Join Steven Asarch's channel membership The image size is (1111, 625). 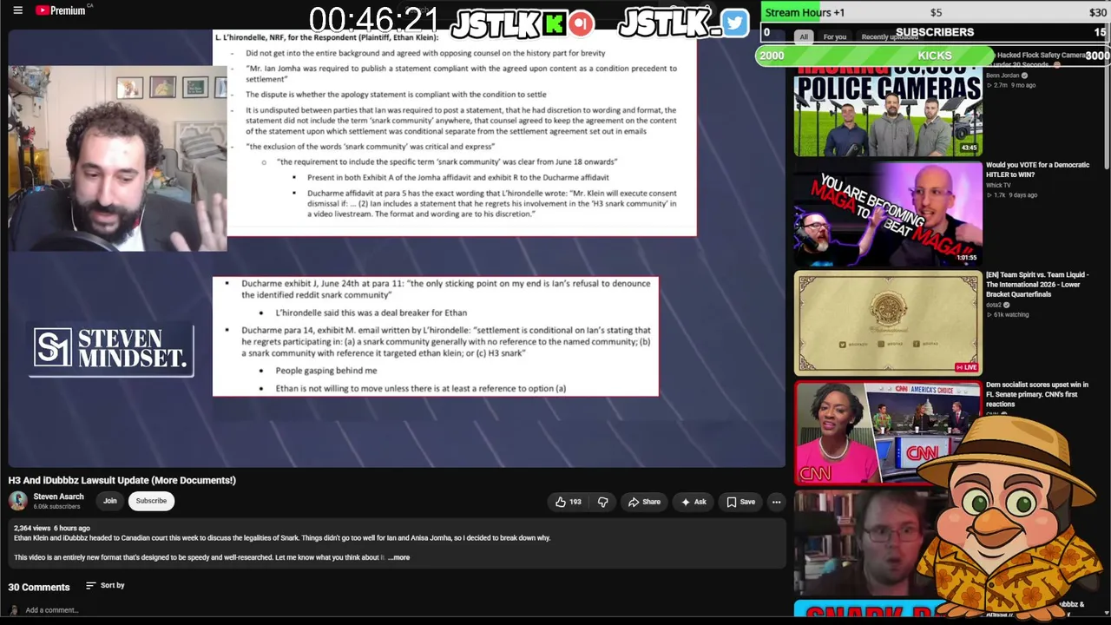pos(110,501)
